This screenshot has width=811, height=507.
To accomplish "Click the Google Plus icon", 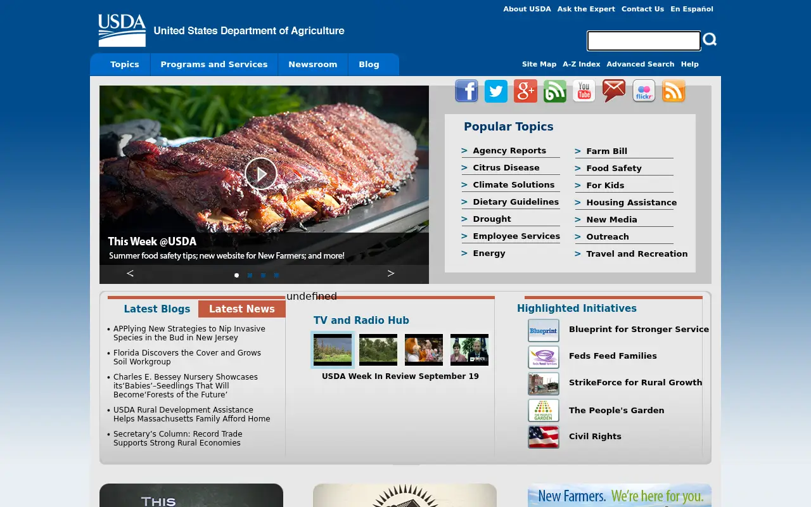I will (x=525, y=91).
